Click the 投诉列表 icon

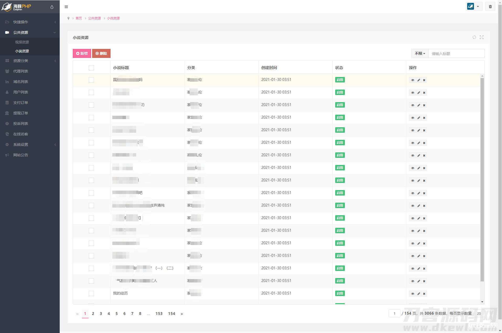7,124
